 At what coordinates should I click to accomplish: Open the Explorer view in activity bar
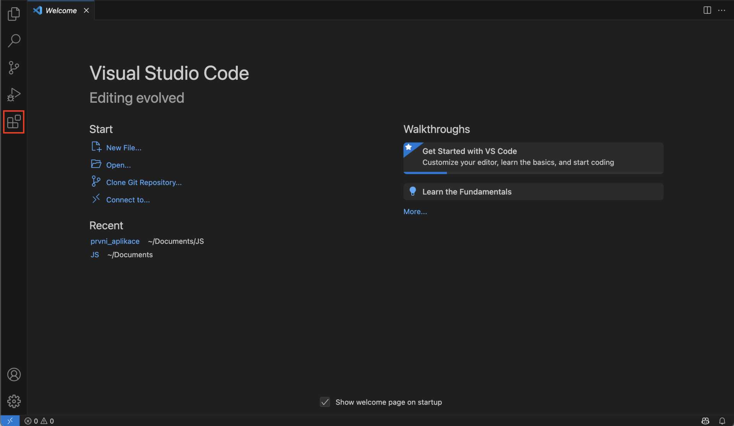tap(14, 14)
